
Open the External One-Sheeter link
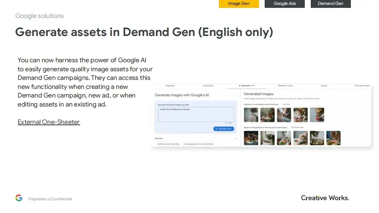tap(49, 122)
